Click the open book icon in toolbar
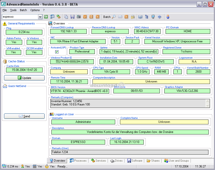Screen dimensions: 215x170 click(140, 17)
